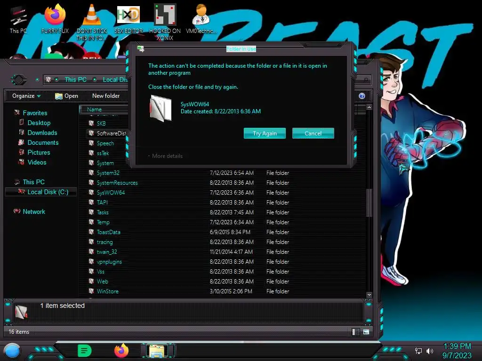
Task: Click the Explorer back navigation button
Action: (x=19, y=80)
